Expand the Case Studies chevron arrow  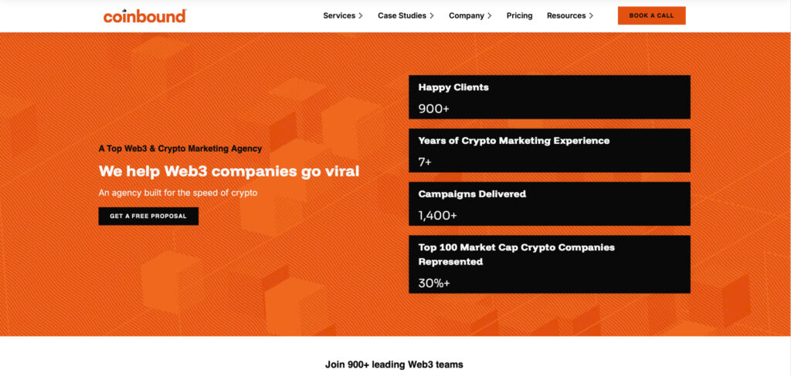pos(432,16)
